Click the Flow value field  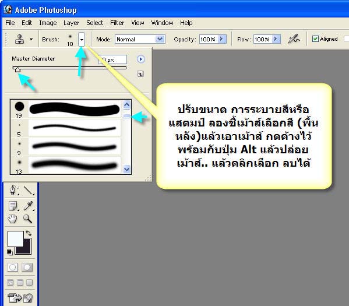click(x=262, y=39)
